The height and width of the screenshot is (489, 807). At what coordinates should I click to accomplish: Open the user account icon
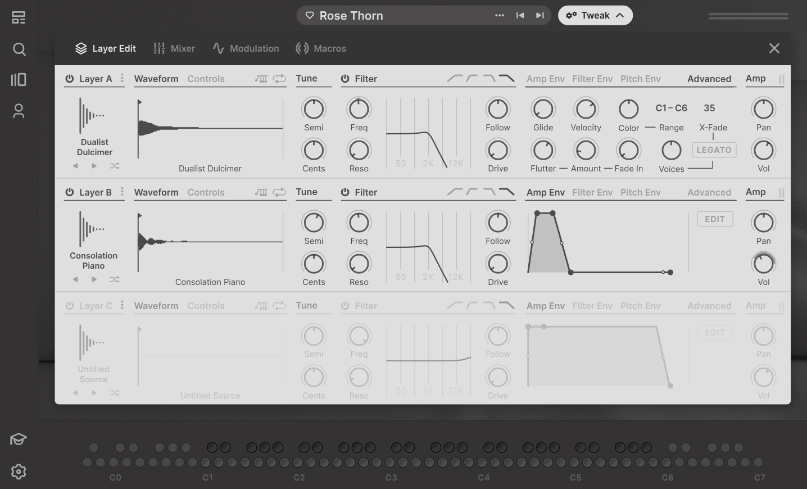[x=19, y=111]
